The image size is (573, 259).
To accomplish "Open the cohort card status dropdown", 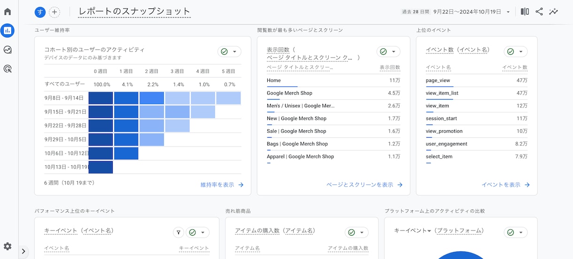I will tap(229, 52).
